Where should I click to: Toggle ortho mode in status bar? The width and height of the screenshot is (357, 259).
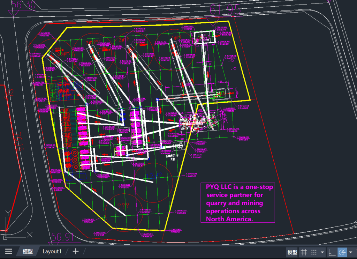[x=332, y=252]
